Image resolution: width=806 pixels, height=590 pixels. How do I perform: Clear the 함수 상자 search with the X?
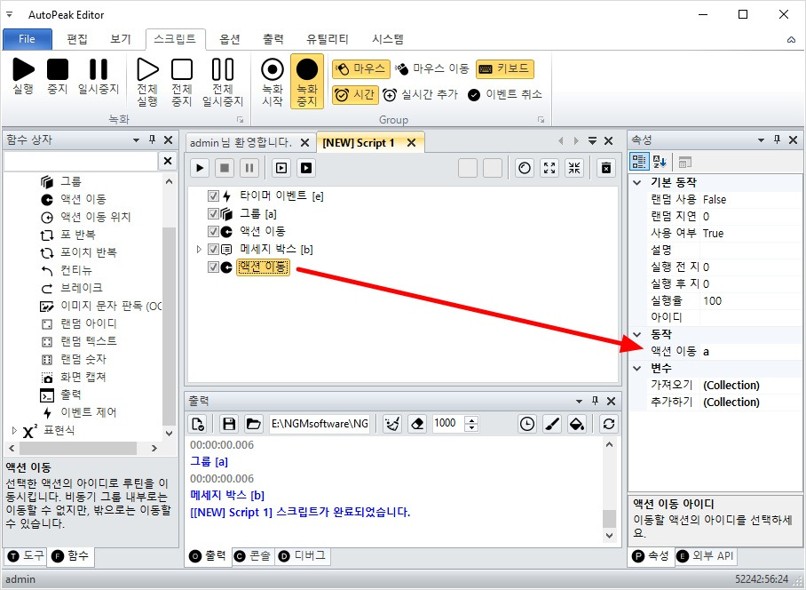point(168,161)
